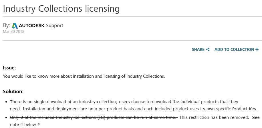The image size is (262, 128).
Task: Click the 'Issue:' heading
Action: [9, 68]
